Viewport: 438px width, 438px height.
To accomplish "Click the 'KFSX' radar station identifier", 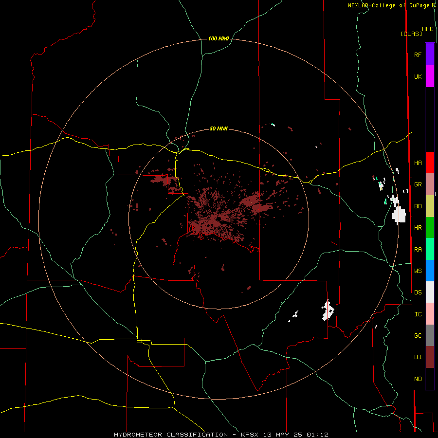I will (x=250, y=435).
